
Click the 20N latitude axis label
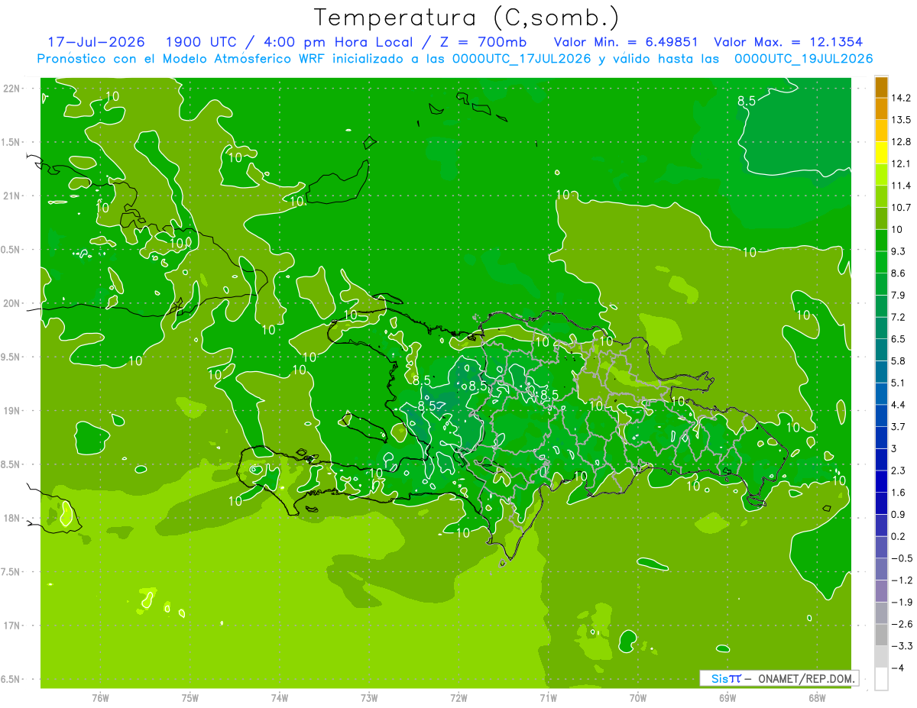click(12, 303)
